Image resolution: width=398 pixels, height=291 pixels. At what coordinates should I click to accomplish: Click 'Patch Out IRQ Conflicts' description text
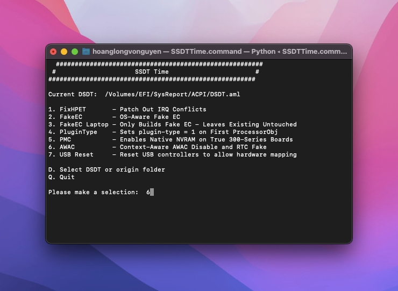coord(163,109)
